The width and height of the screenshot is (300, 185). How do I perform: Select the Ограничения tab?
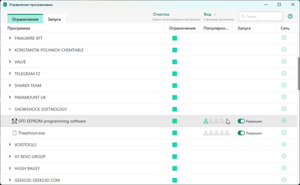pos(25,19)
